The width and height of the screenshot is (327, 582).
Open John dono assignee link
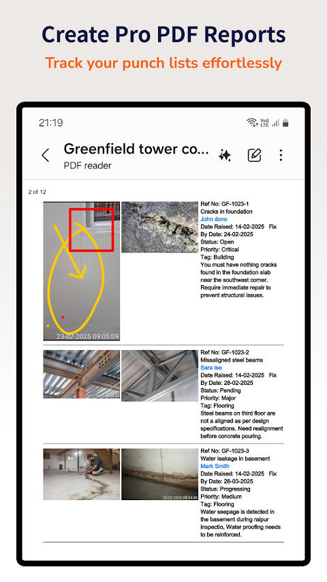click(214, 219)
